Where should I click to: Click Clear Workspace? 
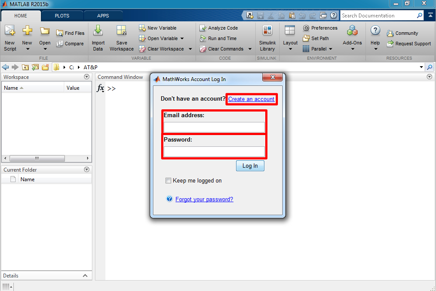coord(162,49)
